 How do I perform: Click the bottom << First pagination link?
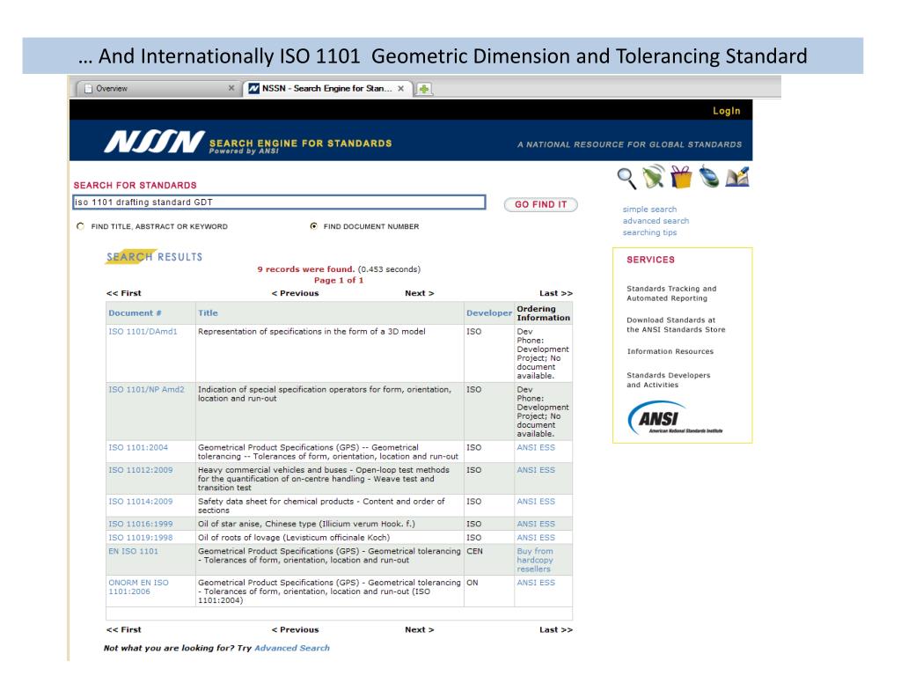point(123,630)
